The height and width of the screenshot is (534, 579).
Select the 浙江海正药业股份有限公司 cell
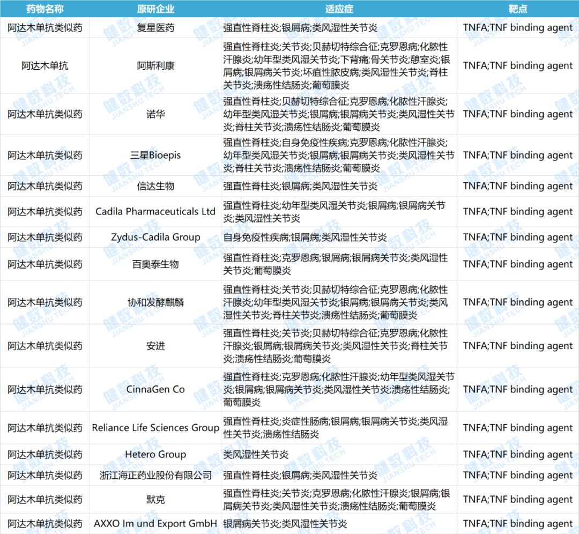click(155, 475)
